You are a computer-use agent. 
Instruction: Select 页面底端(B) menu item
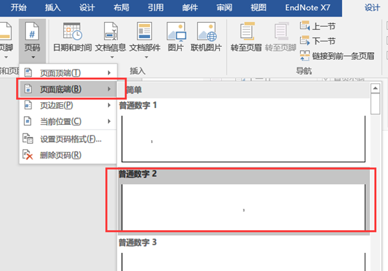(68, 89)
